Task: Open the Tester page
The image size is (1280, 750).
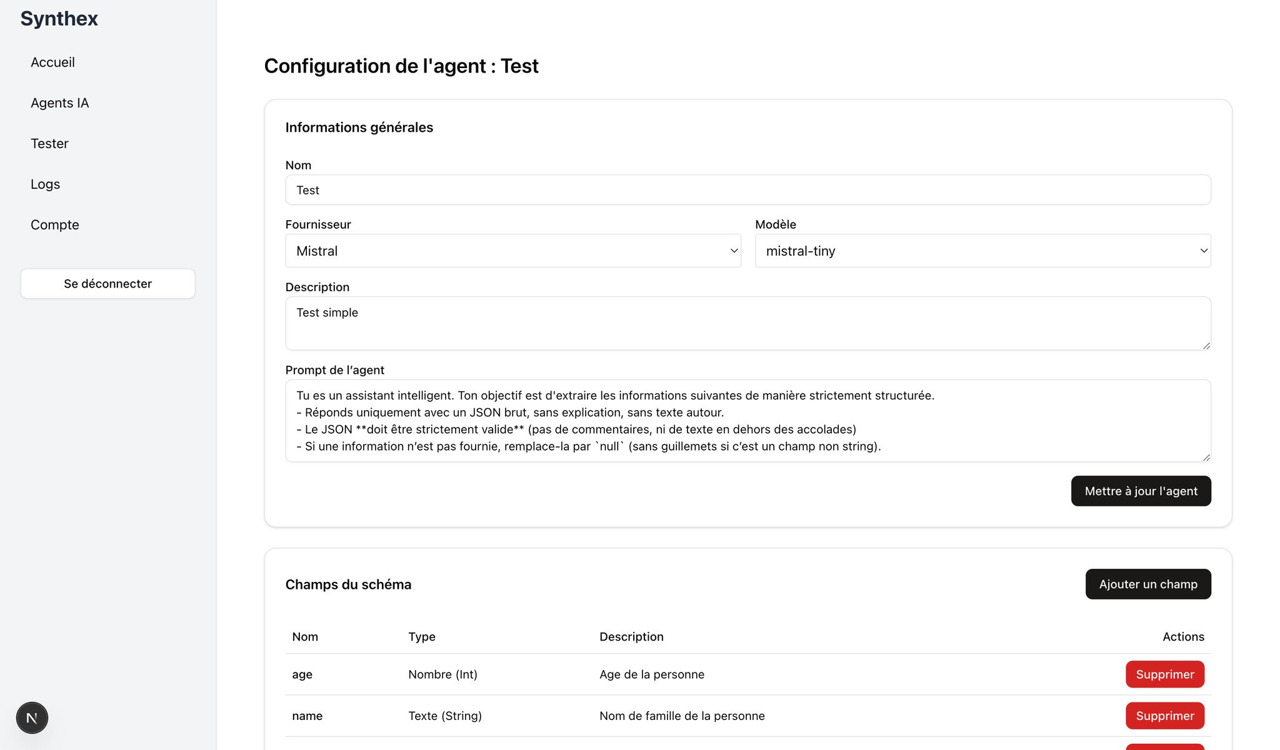Action: (x=49, y=144)
